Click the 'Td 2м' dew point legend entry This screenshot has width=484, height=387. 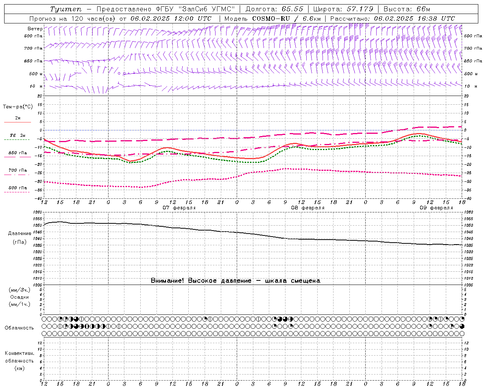click(18, 135)
